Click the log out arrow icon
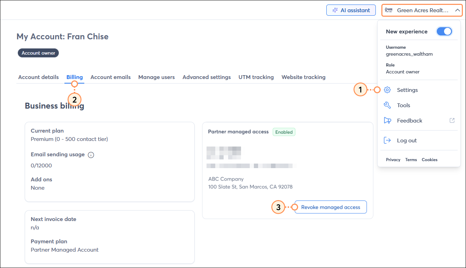The width and height of the screenshot is (466, 268). 387,140
